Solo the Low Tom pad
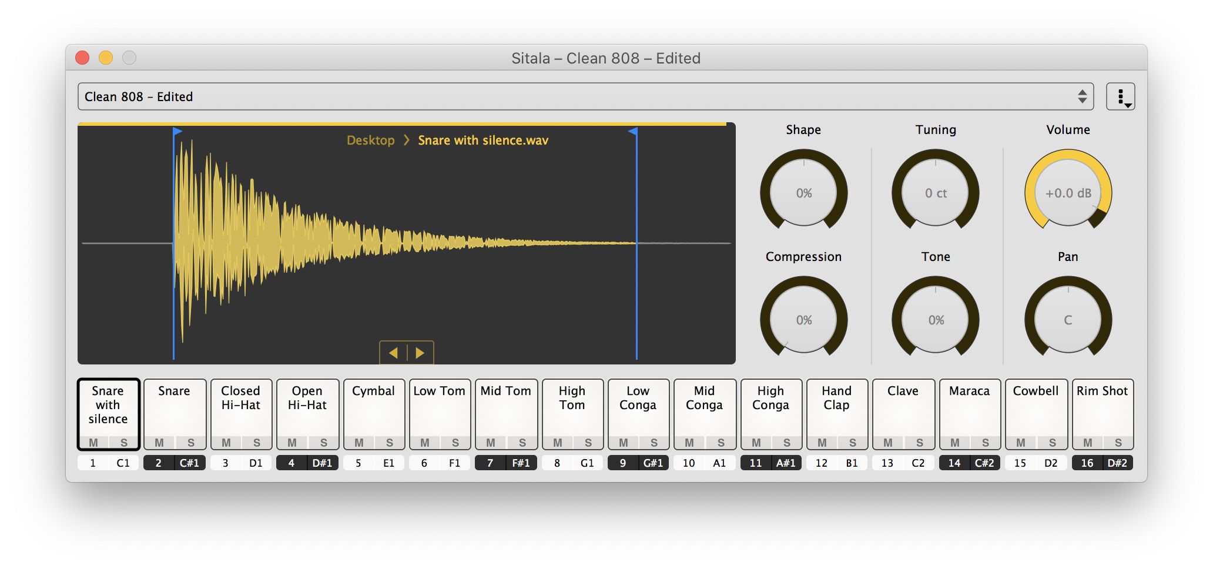The width and height of the screenshot is (1213, 569). point(455,443)
